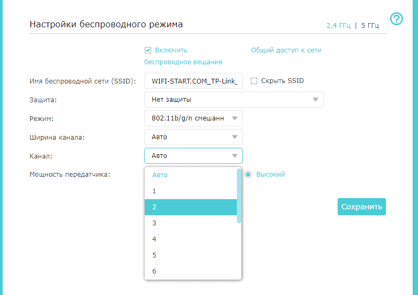Screen dimensions: 418x295
Task: Choose Авто option in channel list
Action: [191, 175]
